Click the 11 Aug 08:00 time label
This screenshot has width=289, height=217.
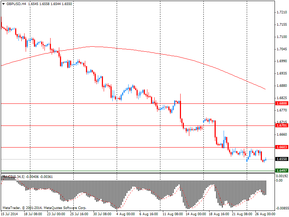pos(172,214)
